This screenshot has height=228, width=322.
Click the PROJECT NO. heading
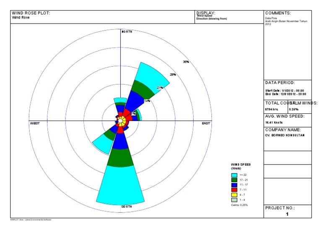[280, 208]
